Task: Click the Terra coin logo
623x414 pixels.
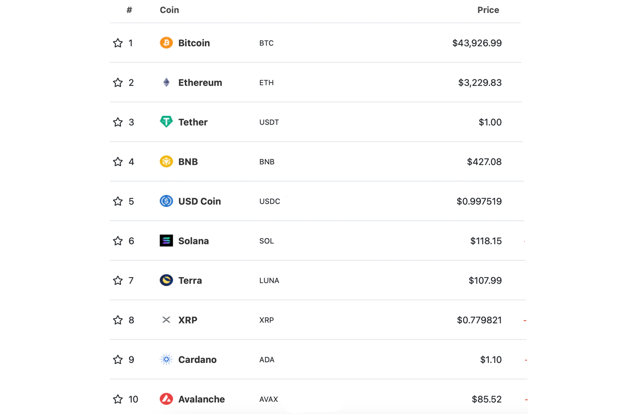Action: (166, 280)
